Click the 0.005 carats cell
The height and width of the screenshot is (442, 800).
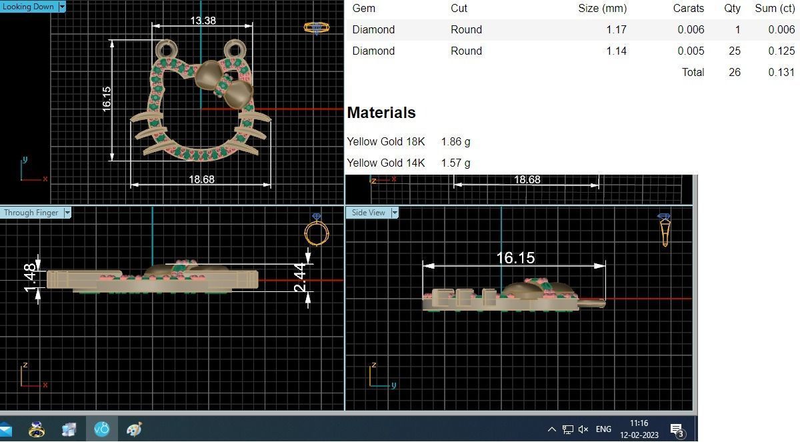click(x=691, y=51)
